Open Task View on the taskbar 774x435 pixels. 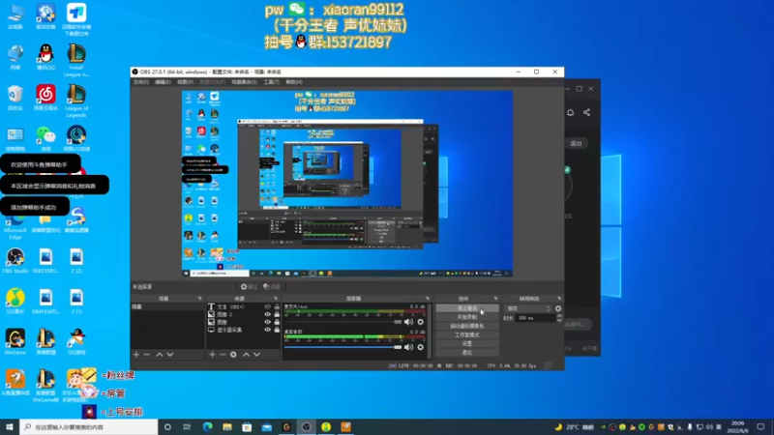187,427
